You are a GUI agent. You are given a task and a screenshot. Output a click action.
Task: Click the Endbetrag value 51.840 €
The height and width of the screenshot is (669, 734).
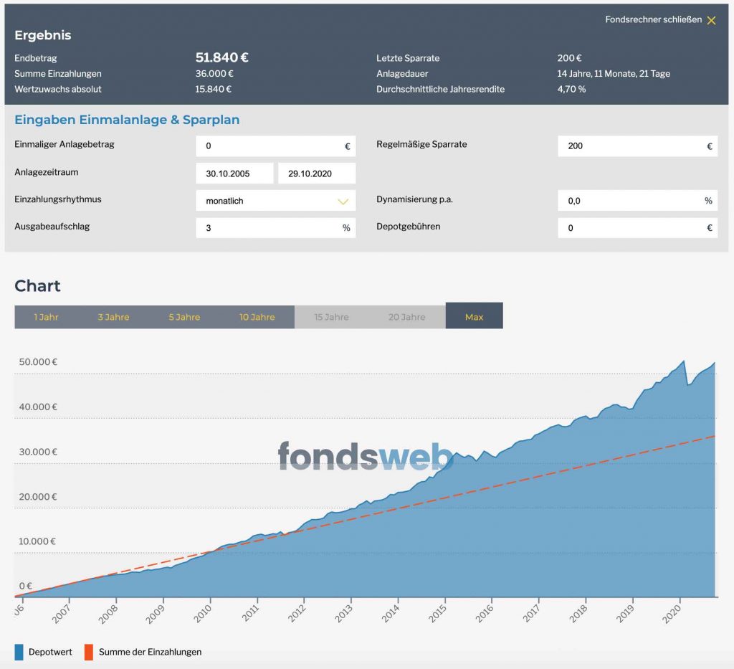click(222, 57)
